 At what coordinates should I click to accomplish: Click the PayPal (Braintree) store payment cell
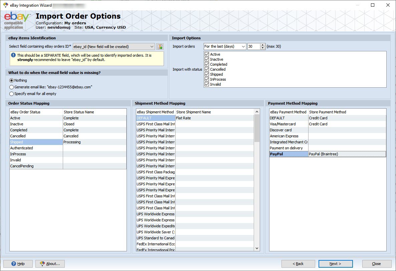[x=347, y=154]
